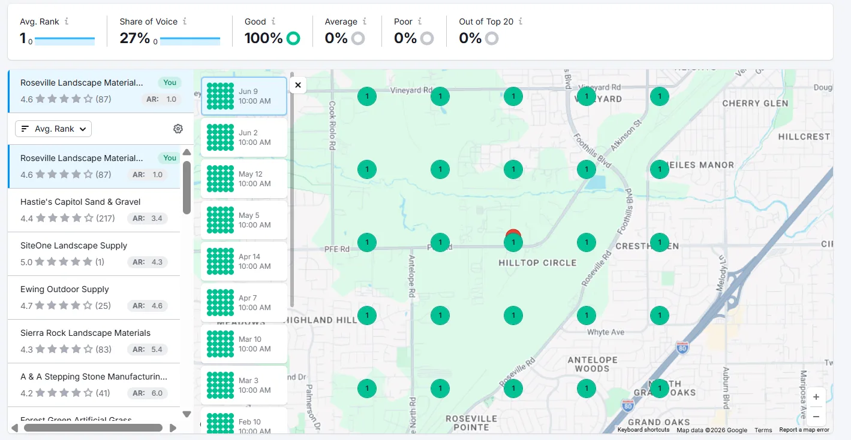The image size is (851, 440).
Task: Select the Mar 3 10:00 AM scan
Action: 244,386
